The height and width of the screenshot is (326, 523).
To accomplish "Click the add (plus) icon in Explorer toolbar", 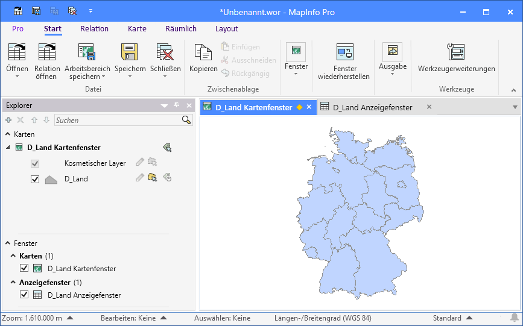I will click(x=8, y=120).
